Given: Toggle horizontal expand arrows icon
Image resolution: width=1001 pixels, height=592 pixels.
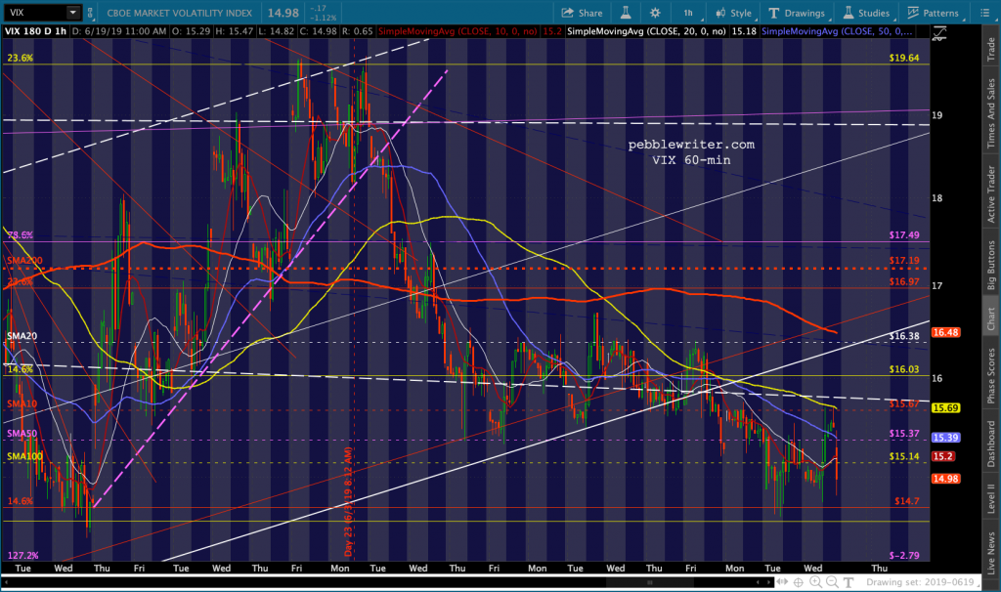Looking at the screenshot, I should coord(782,582).
